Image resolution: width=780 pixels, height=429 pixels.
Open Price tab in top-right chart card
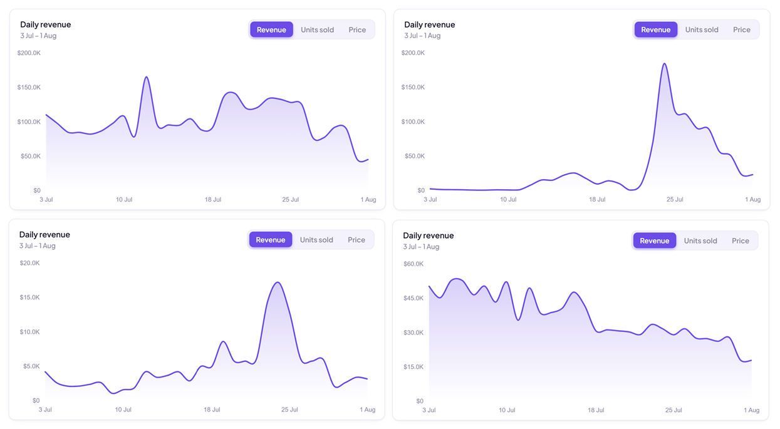point(742,29)
